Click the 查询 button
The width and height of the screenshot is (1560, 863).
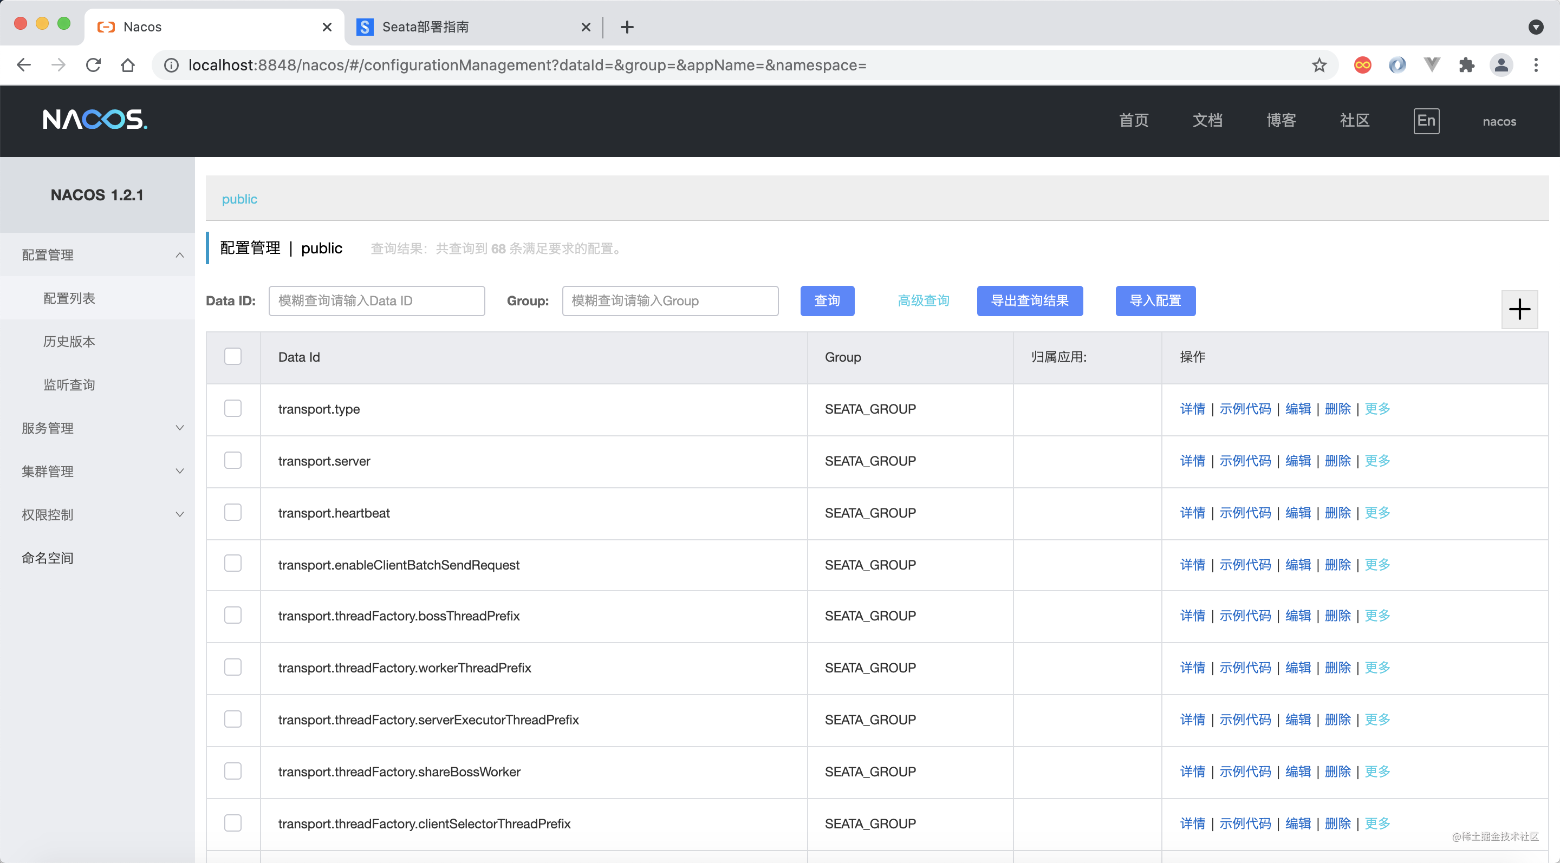[827, 301]
